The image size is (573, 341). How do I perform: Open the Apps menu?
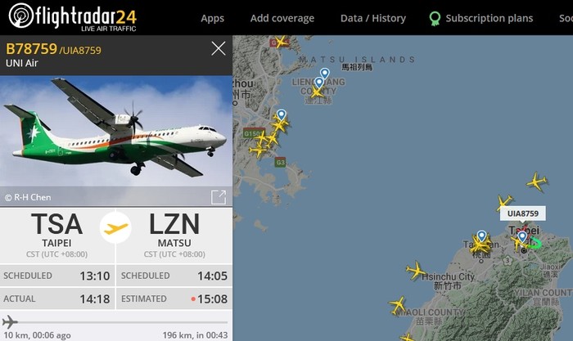point(212,18)
